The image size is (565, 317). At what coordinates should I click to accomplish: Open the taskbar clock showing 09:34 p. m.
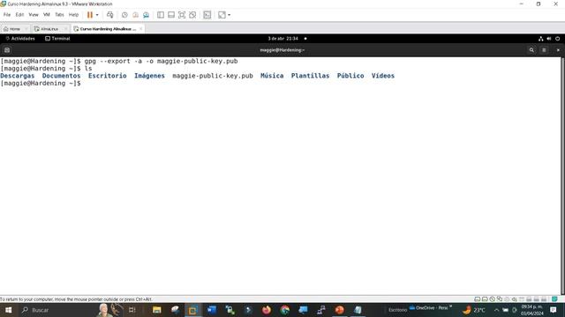point(531,310)
